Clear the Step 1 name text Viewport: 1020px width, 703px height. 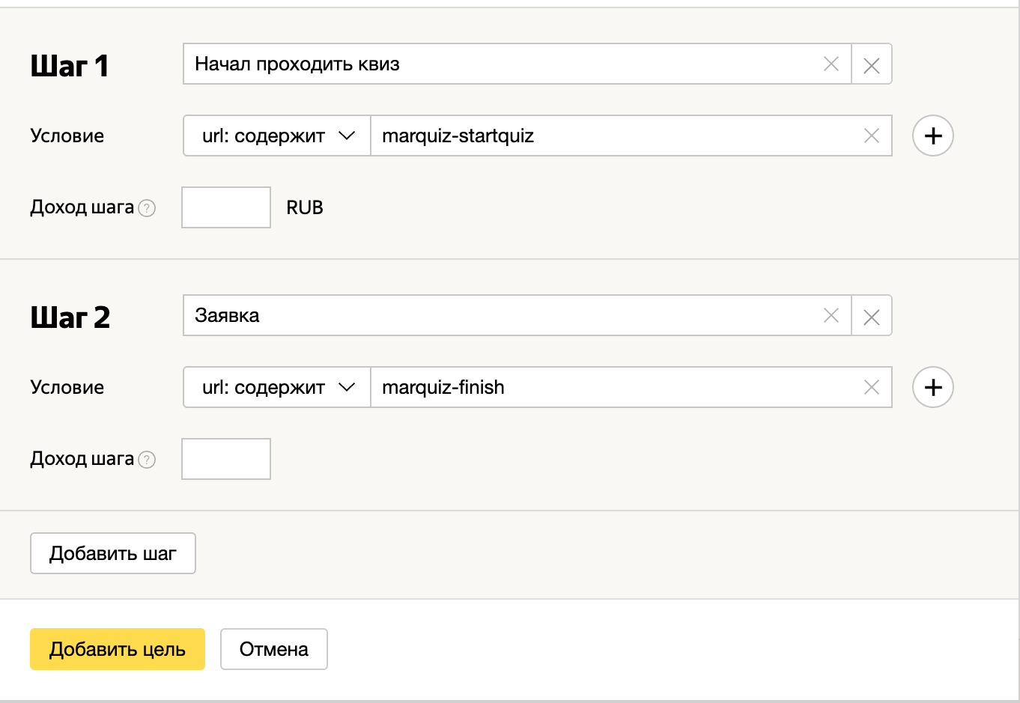831,64
